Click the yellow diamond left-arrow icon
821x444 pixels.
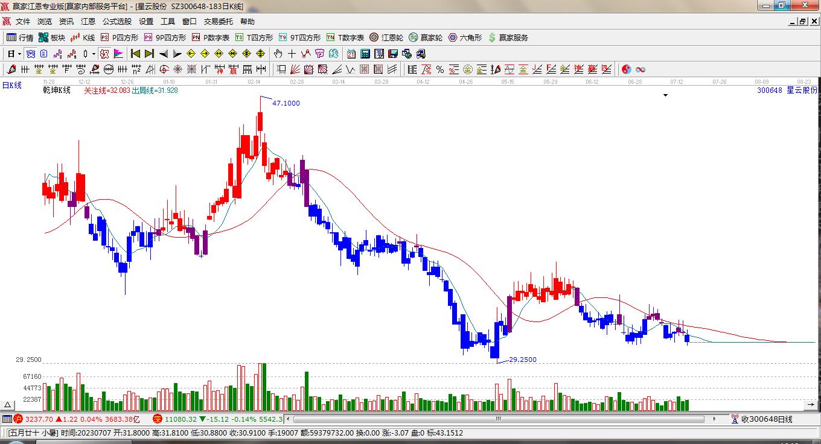(191, 54)
